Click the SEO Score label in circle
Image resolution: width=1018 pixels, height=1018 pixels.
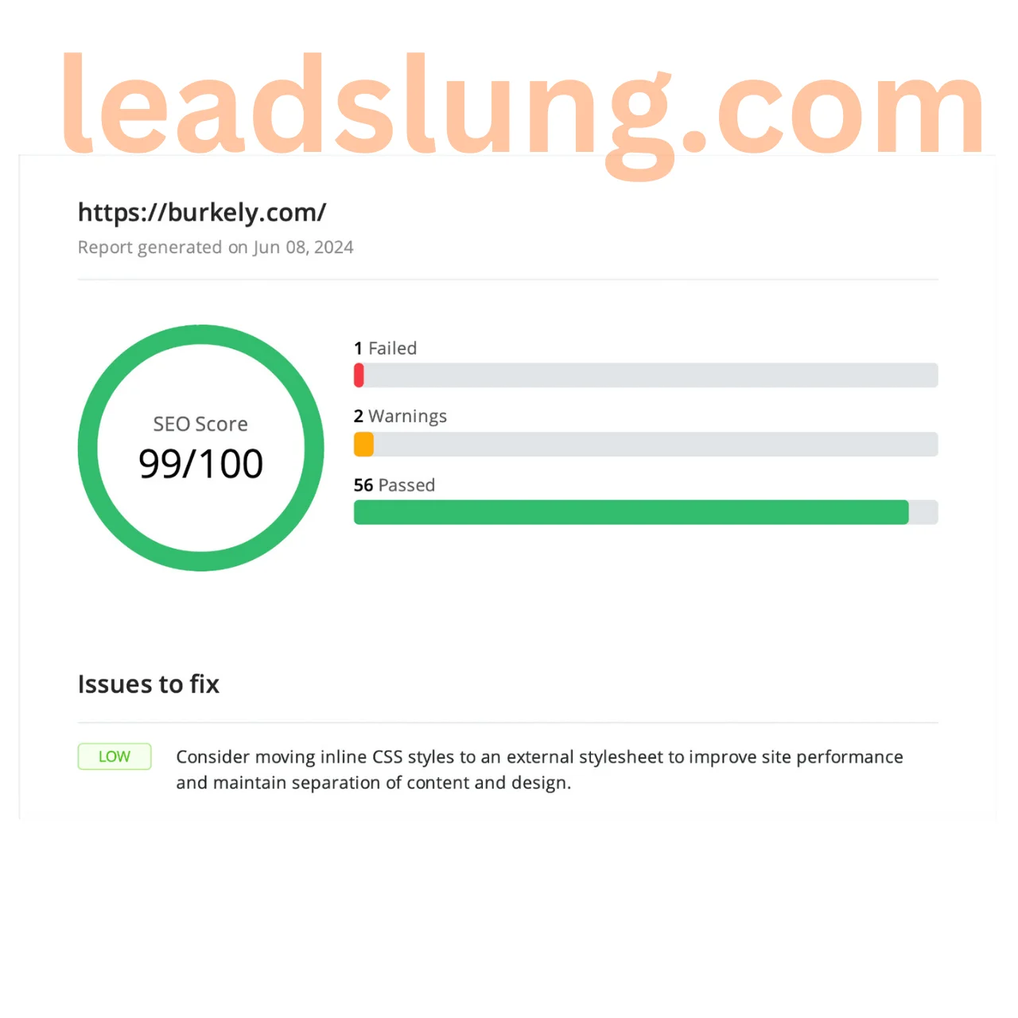tap(200, 424)
